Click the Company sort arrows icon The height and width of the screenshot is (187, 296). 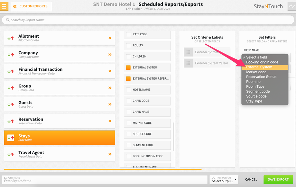click(11, 55)
